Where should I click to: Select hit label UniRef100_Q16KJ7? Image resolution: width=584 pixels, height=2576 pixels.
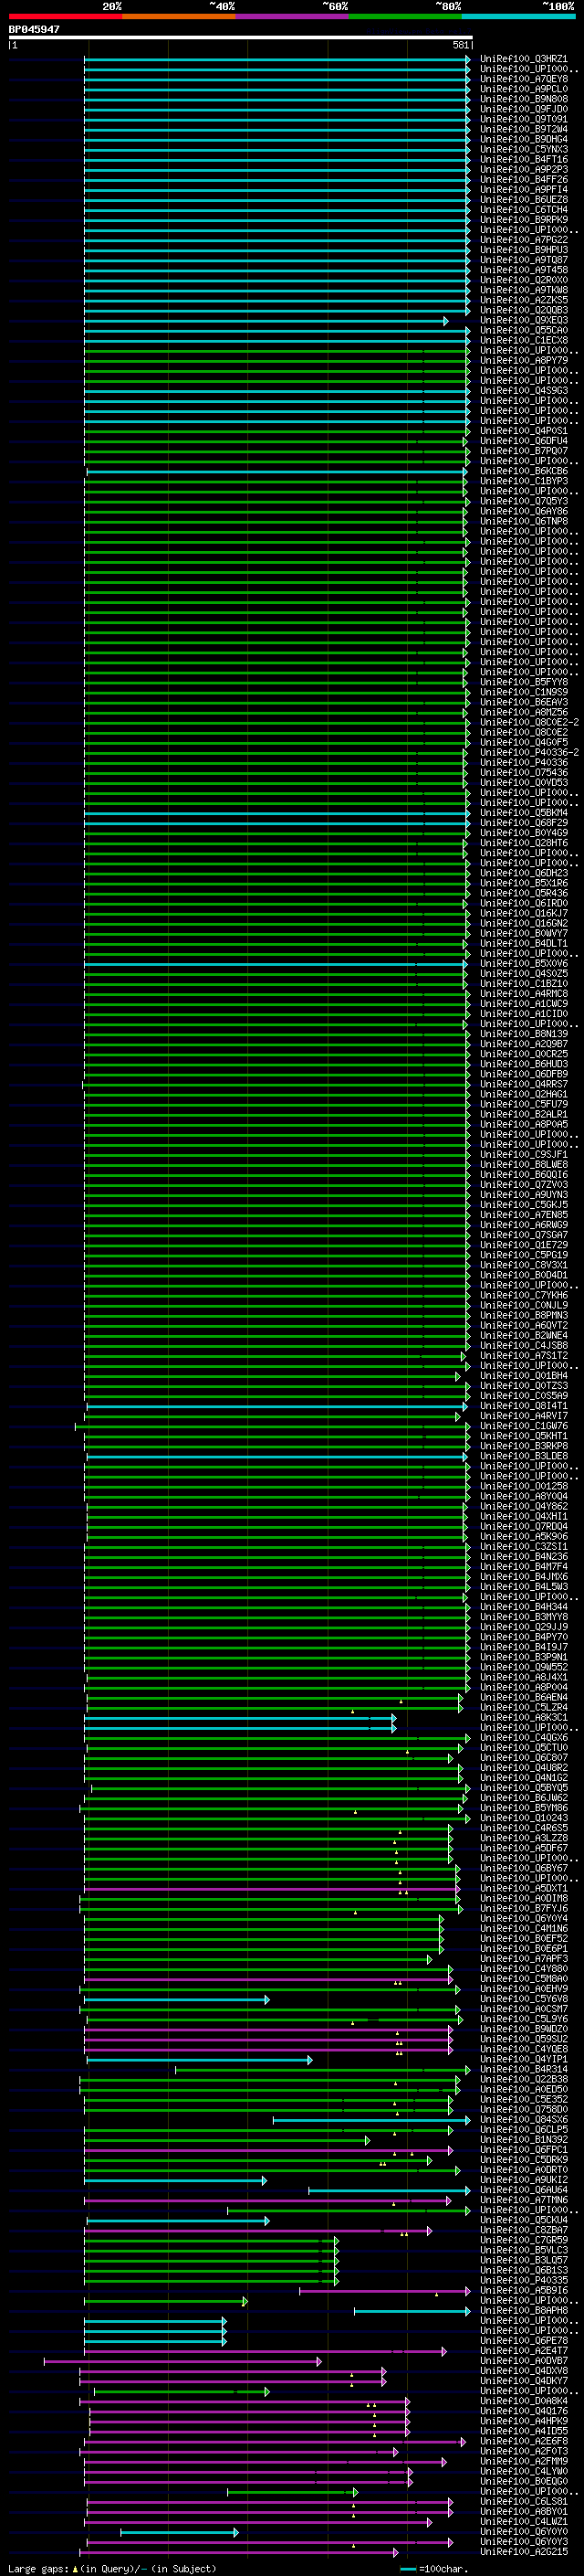point(523,913)
